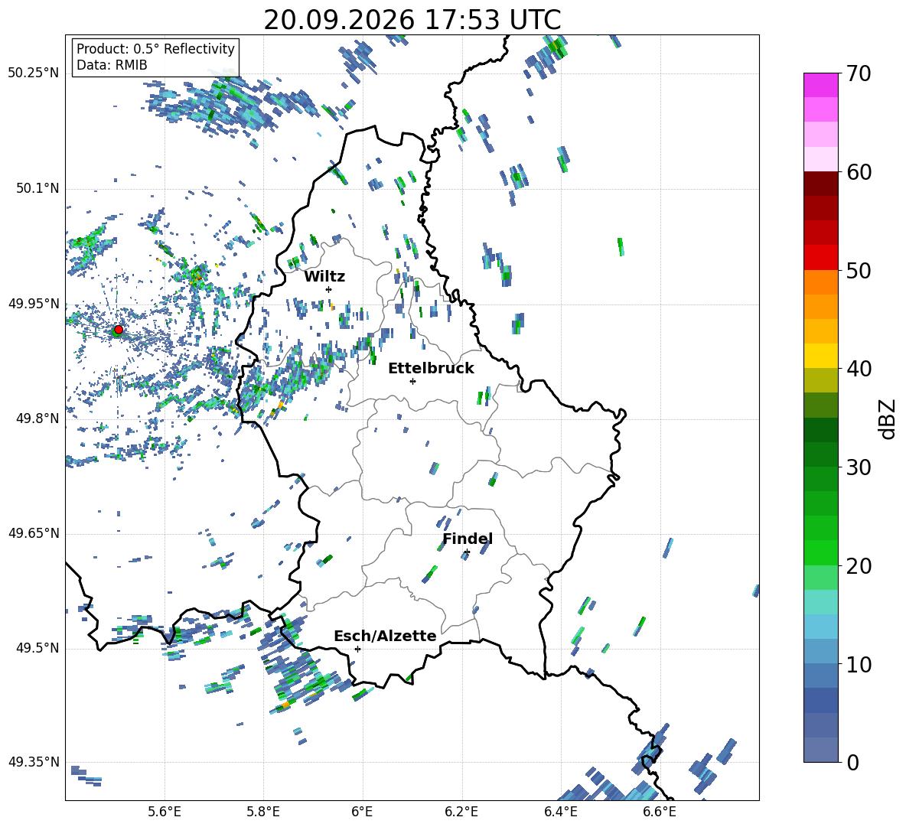
Task: Click the 49.35°N latitude tick label
Action: [34, 762]
